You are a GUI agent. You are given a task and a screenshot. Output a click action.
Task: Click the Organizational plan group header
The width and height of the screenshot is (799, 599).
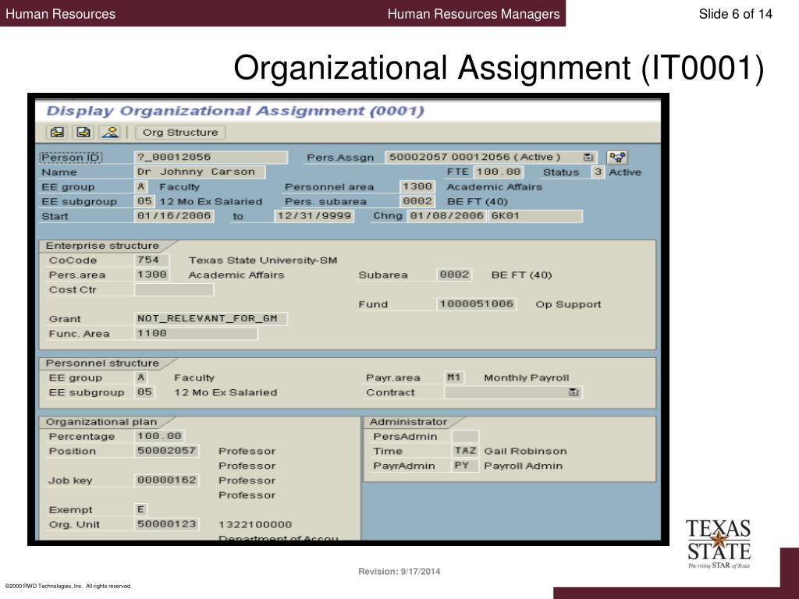pyautogui.click(x=101, y=422)
